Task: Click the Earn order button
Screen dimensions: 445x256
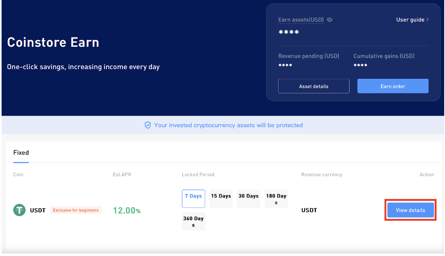Action: tap(393, 86)
